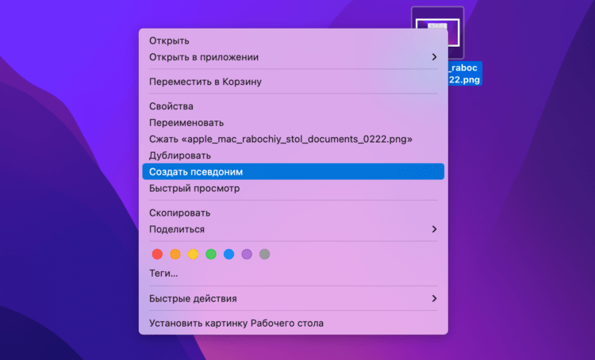The height and width of the screenshot is (360, 595).
Task: Click the desktop file name ending 22.png
Action: (x=465, y=74)
